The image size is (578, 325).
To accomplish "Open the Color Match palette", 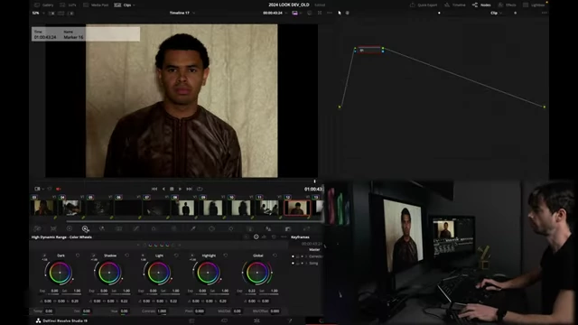I will (53, 228).
